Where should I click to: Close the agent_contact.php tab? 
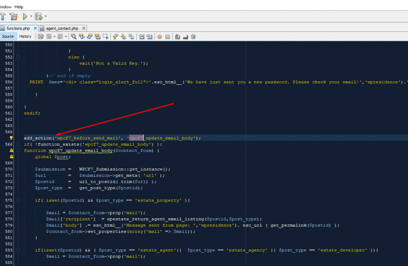point(84,28)
